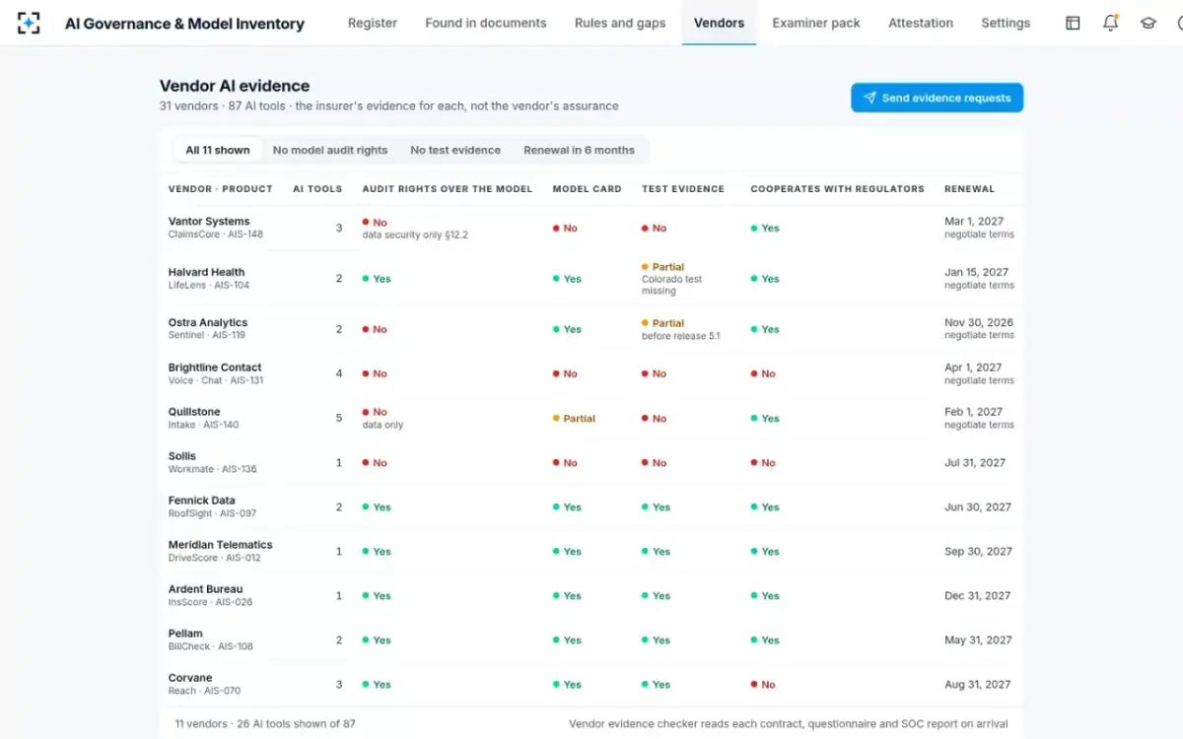This screenshot has width=1183, height=739.
Task: Open the Sollis vendor row
Action: tap(591, 462)
